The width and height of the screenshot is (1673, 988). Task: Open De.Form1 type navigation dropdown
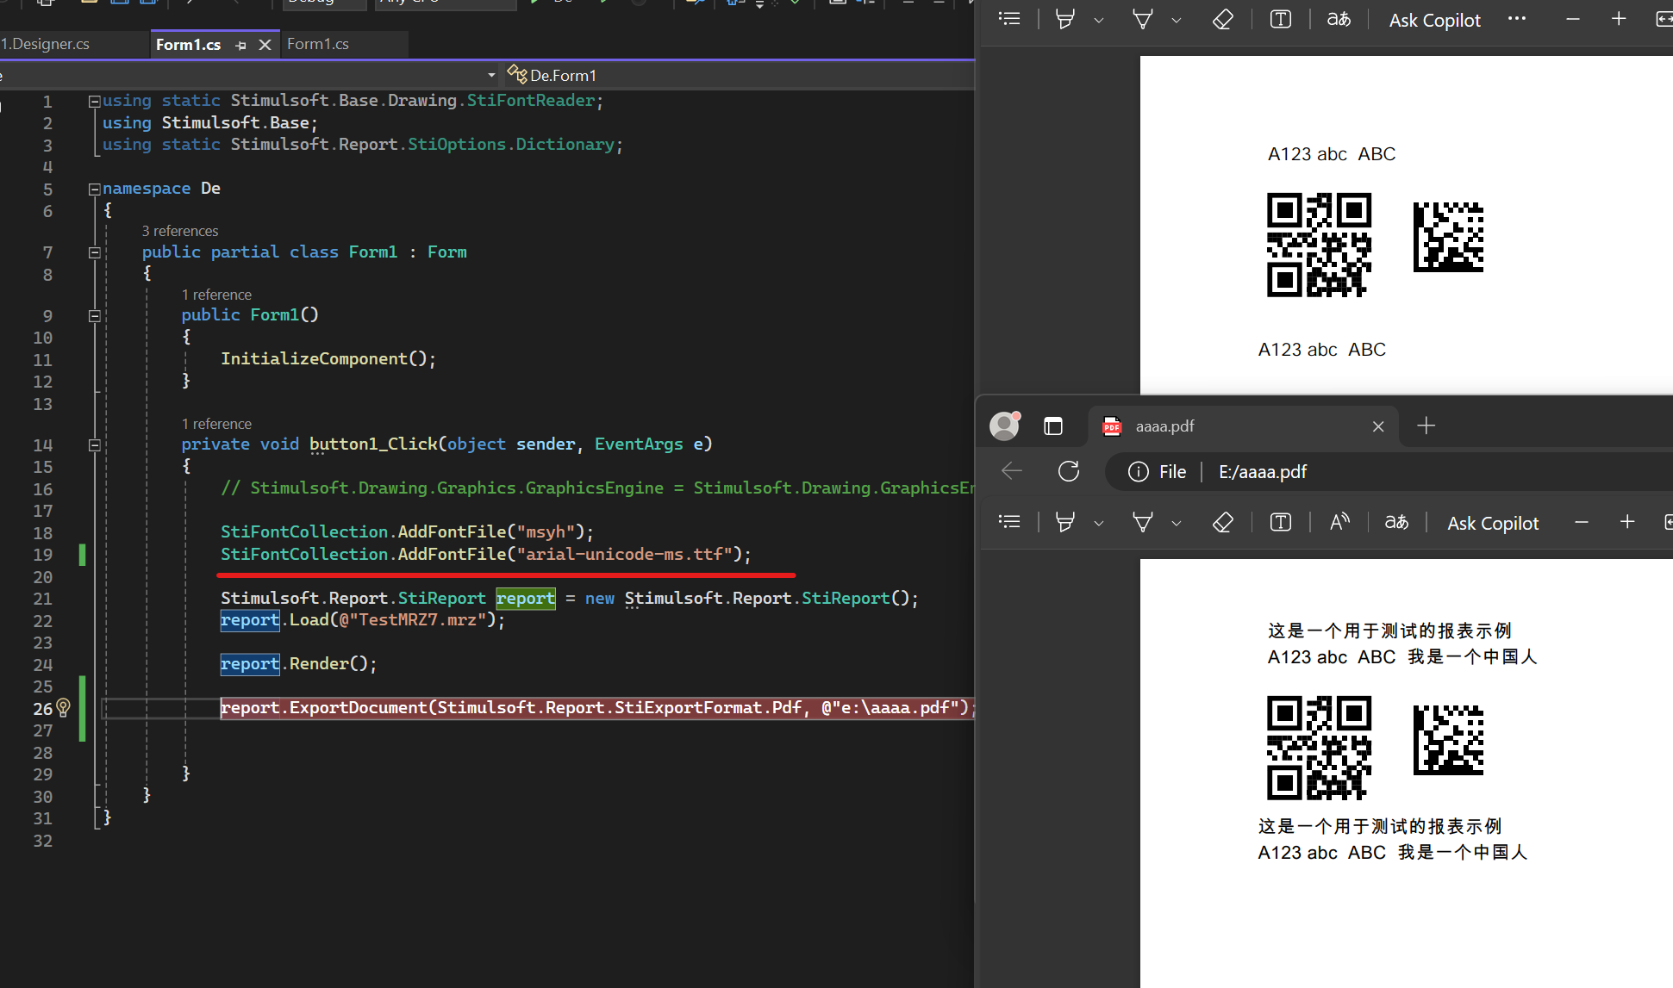741,75
